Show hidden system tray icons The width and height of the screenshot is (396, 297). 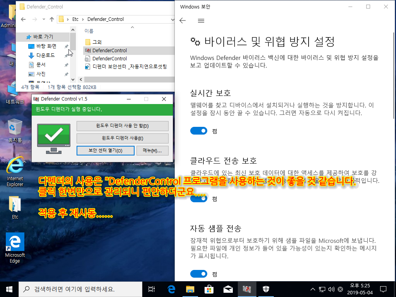312,289
